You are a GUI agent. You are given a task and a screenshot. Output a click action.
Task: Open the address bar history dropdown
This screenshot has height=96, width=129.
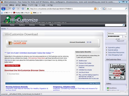(100, 9)
